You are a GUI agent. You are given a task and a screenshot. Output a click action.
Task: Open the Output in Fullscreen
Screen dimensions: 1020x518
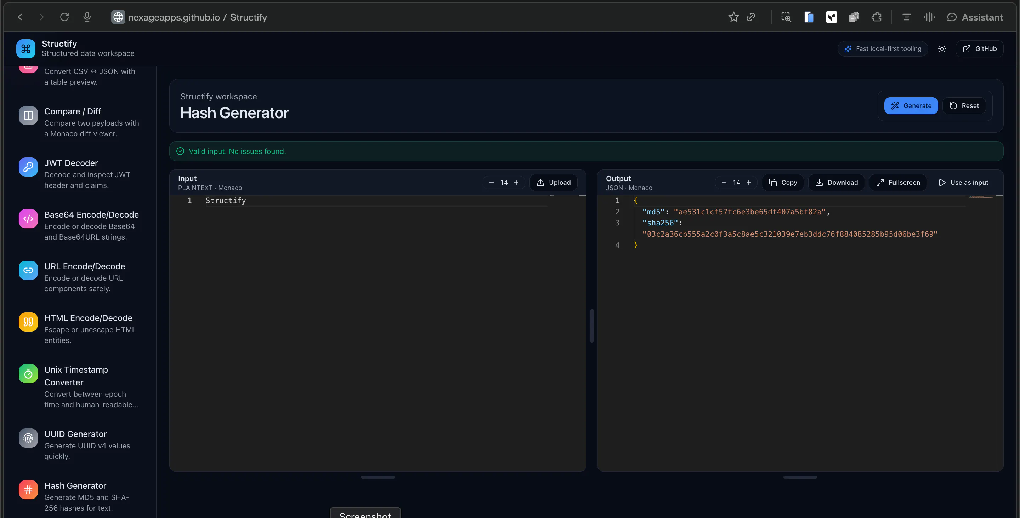click(898, 183)
